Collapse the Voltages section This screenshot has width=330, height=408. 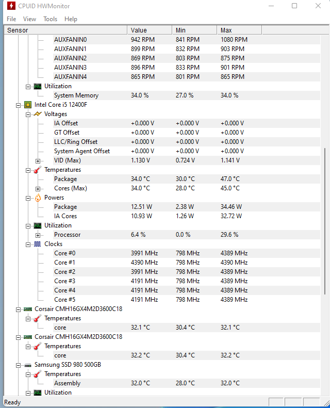coord(28,115)
